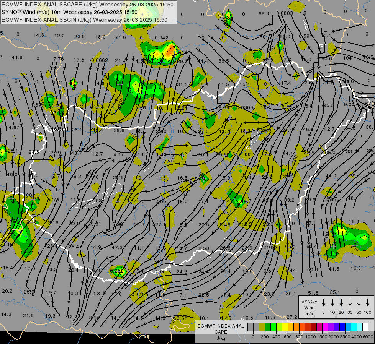Click the map value 27.2
Image resolution: width=375 pixels, height=344 pixels.
point(292,317)
